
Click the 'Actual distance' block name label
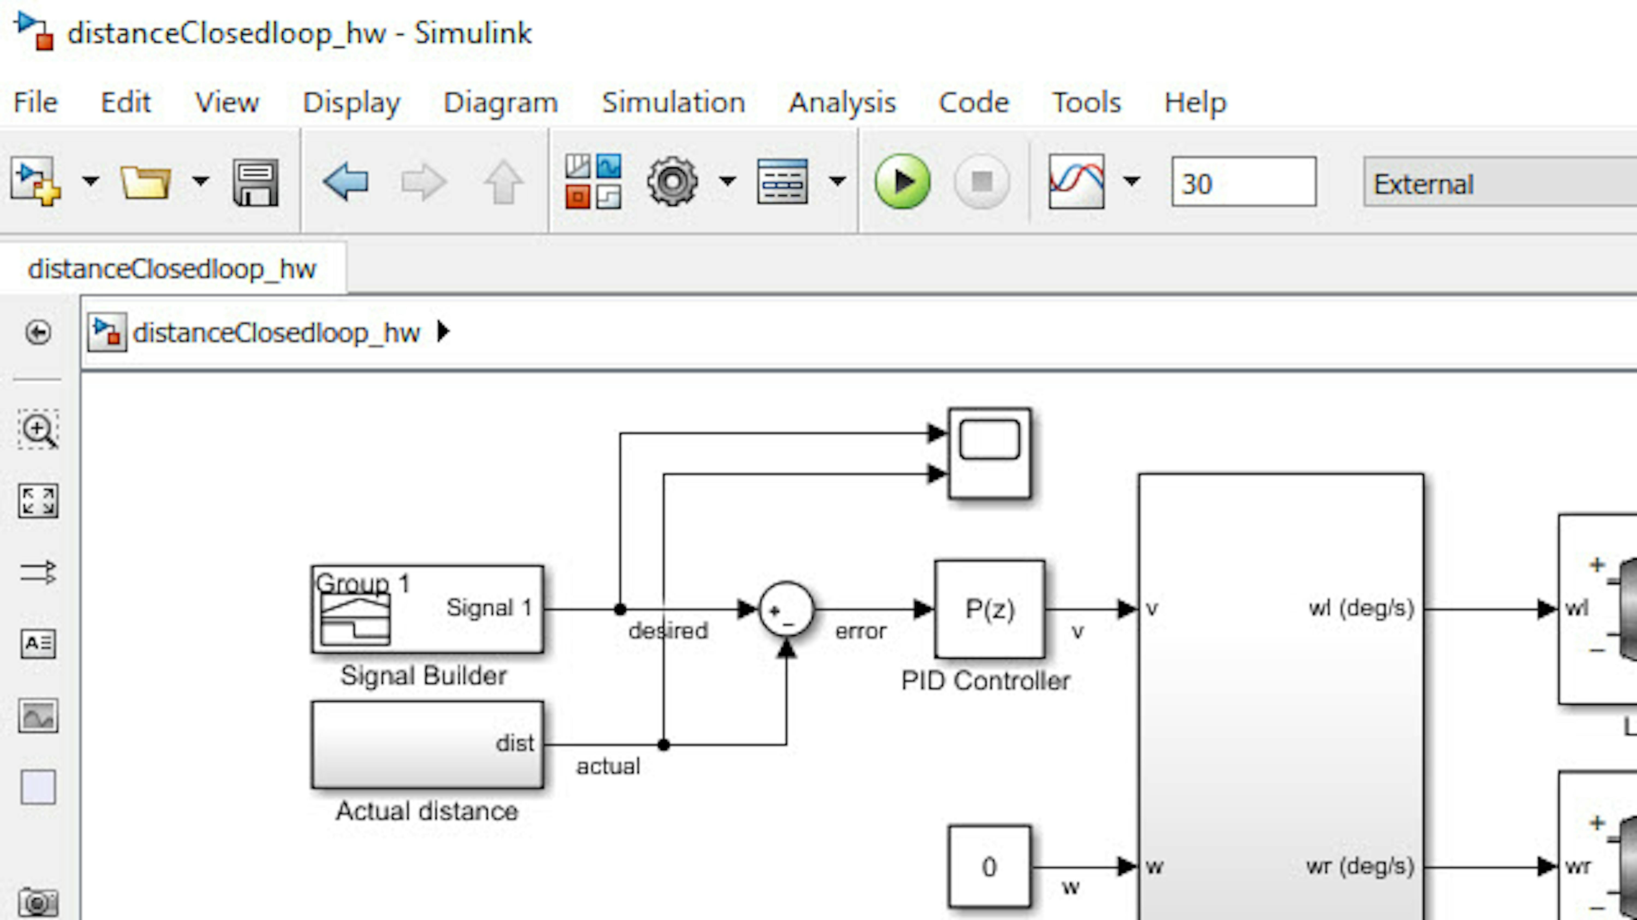tap(427, 812)
